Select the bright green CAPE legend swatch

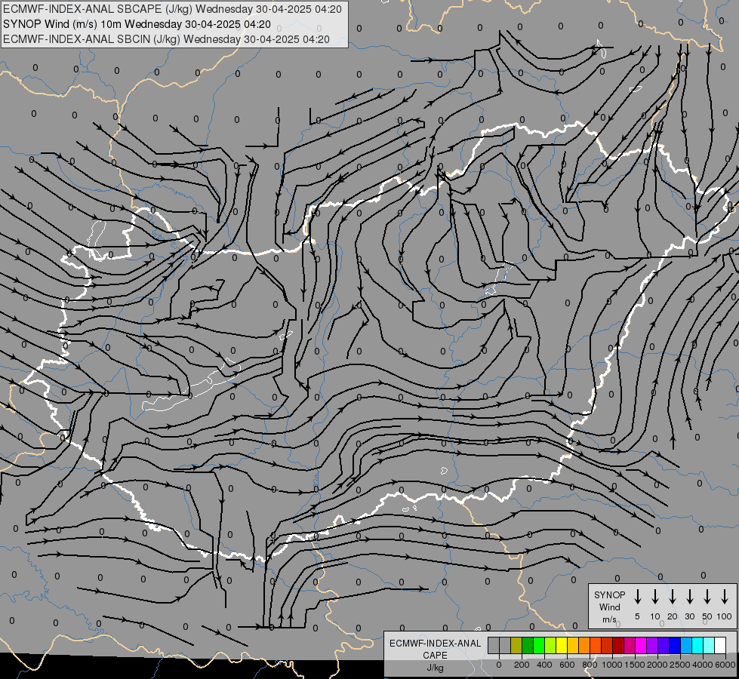tap(539, 645)
